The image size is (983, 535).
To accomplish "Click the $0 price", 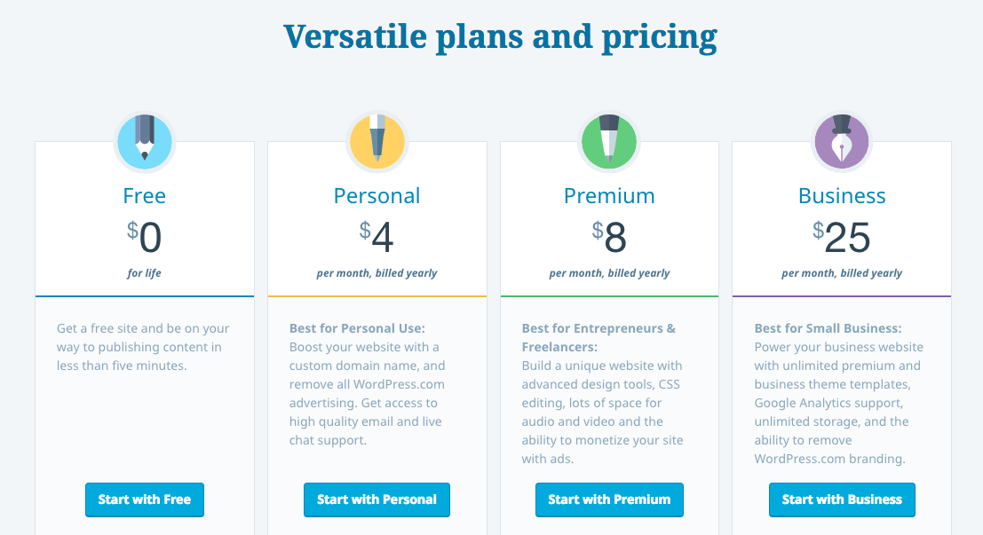I will [x=145, y=237].
